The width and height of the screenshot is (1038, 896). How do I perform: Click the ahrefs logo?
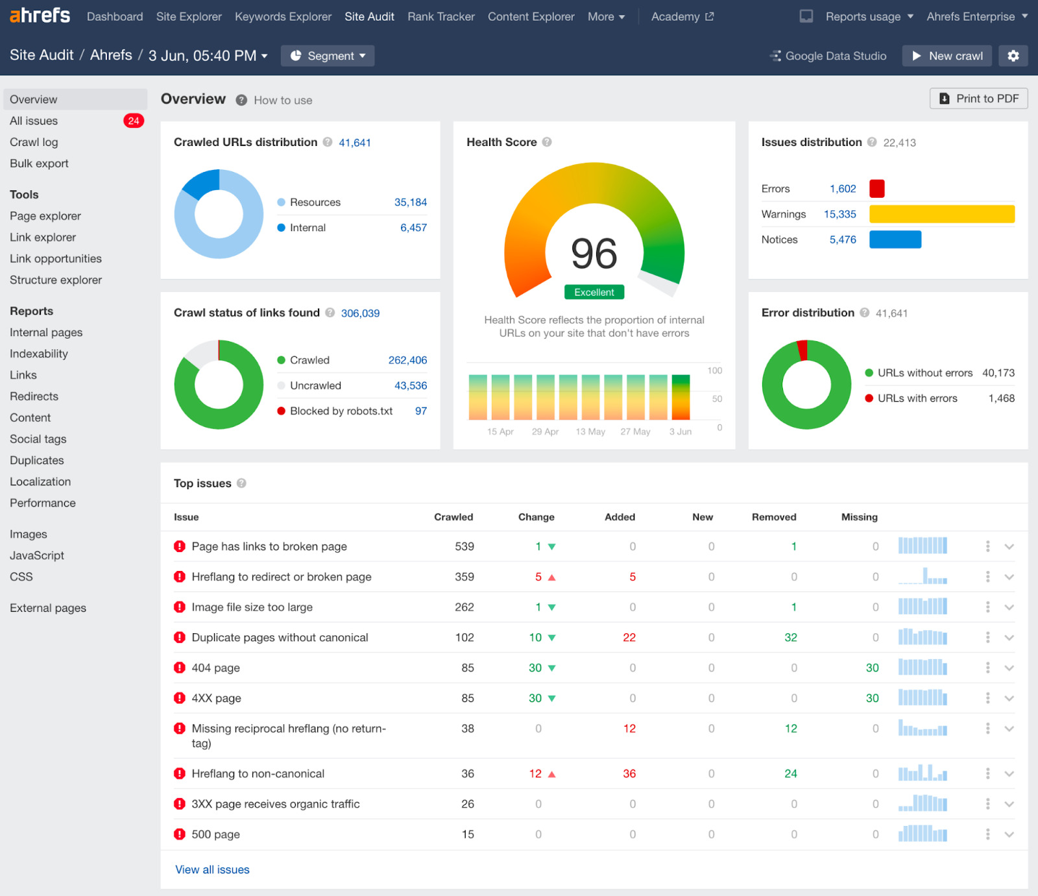pos(39,15)
